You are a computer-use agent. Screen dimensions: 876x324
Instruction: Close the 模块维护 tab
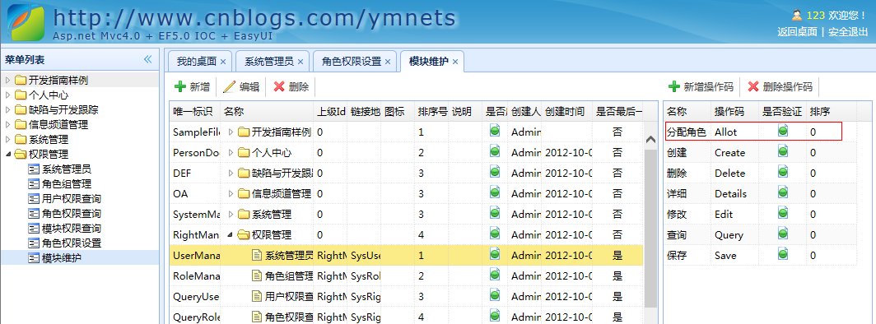click(454, 62)
